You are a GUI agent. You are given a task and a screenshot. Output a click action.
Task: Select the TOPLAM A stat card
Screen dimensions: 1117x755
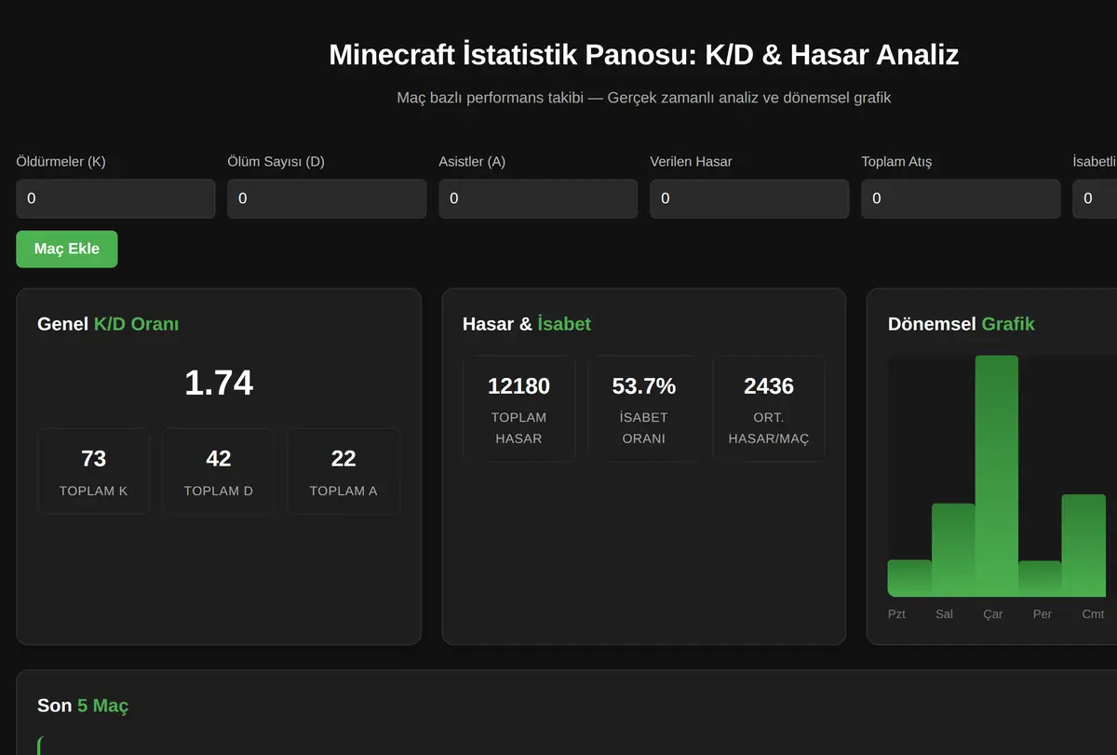[x=343, y=471]
